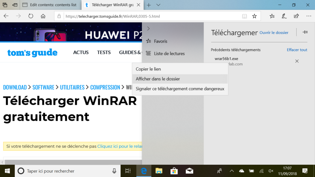Go to the home page

(x=43, y=16)
